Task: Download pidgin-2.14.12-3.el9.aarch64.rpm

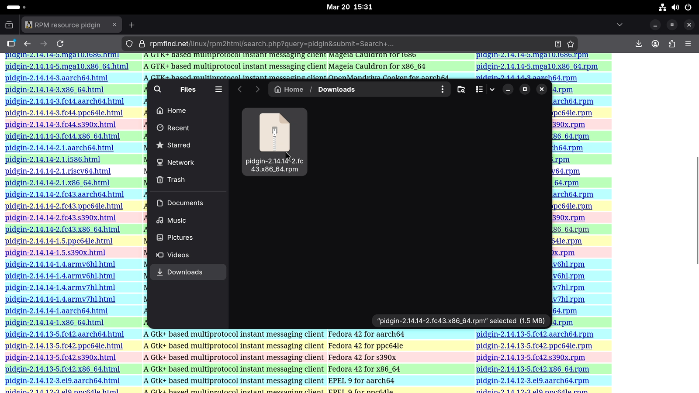Action: [x=533, y=381]
